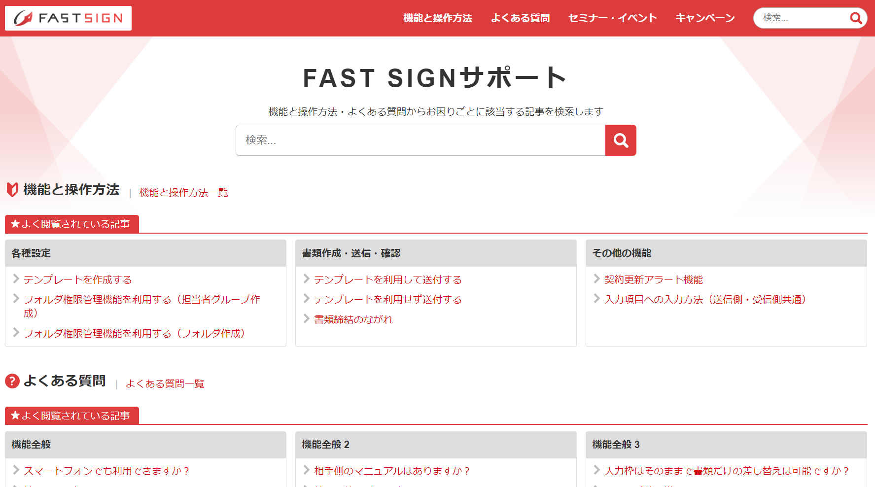Open 相手側のマニュアルはありますか？ question

coord(392,471)
